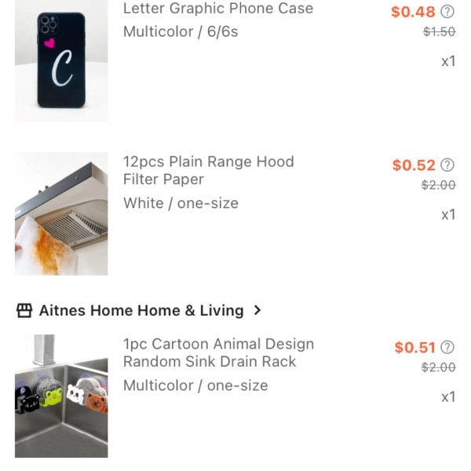Open Aitnes Home Home & Living store

coord(141,311)
